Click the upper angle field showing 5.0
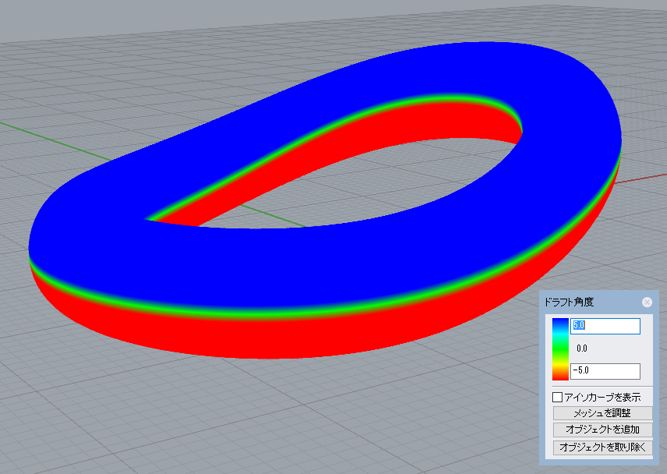Screen dimensions: 667x474 (x=606, y=326)
